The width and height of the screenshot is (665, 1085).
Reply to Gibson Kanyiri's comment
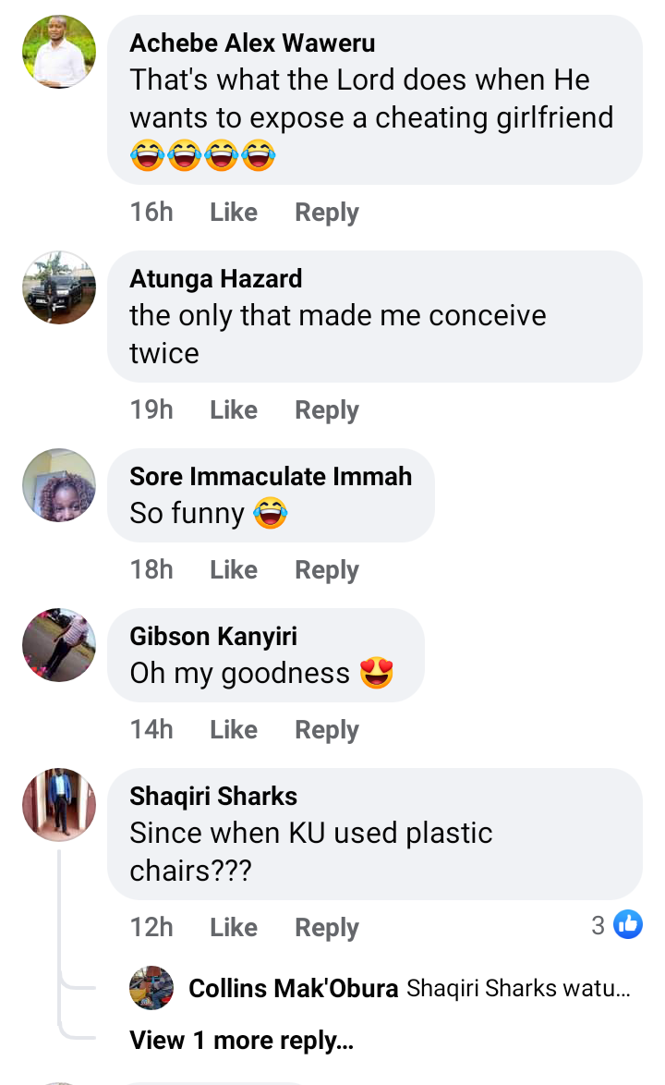(326, 730)
